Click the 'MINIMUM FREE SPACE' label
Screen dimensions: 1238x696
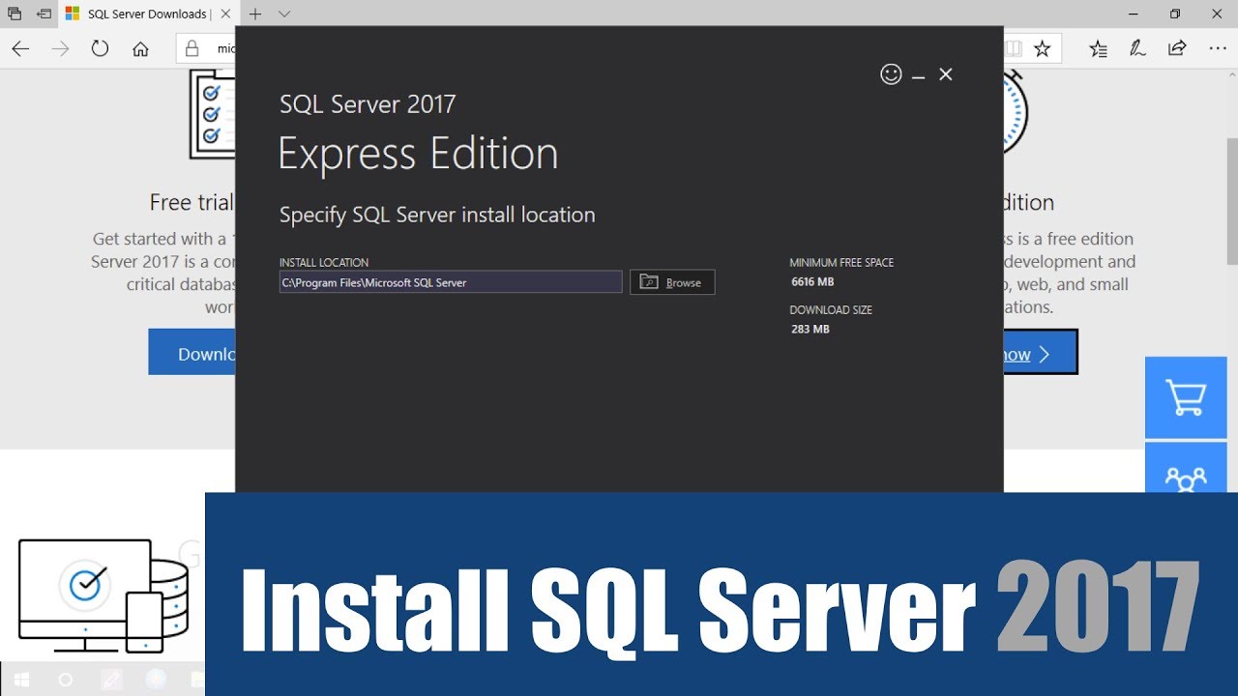tap(841, 263)
